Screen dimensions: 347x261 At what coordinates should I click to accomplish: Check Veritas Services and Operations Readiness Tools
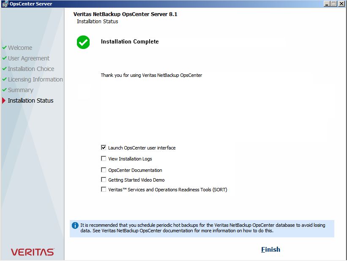point(104,189)
